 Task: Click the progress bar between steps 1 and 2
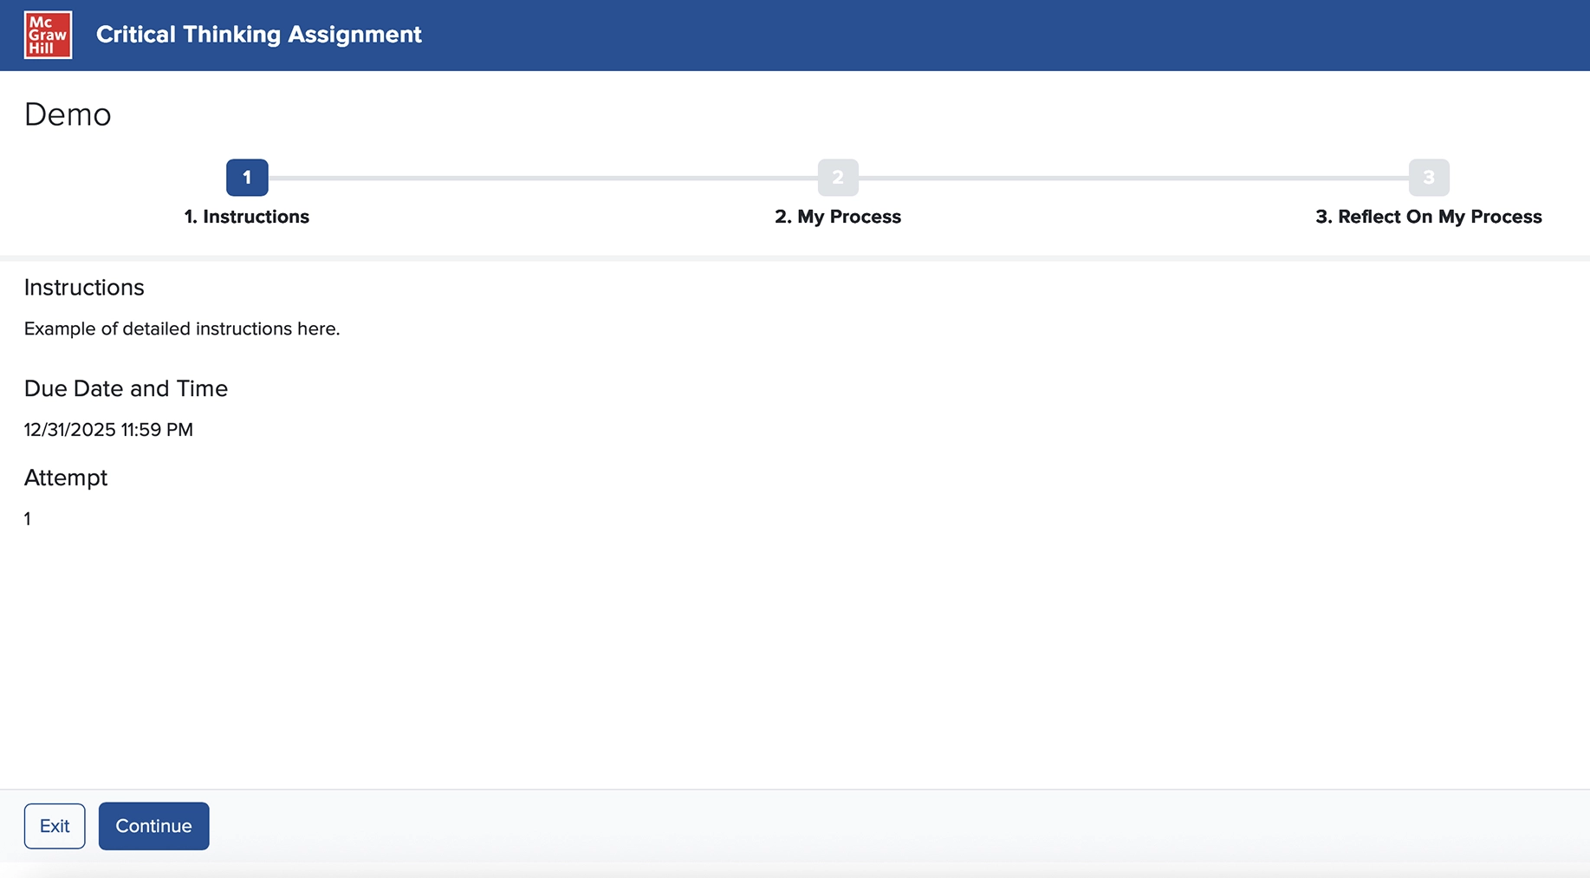[542, 177]
